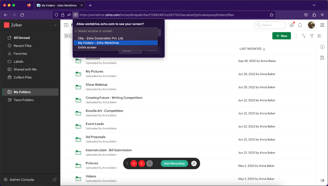Open the Event Leads folder

pyautogui.click(x=95, y=124)
